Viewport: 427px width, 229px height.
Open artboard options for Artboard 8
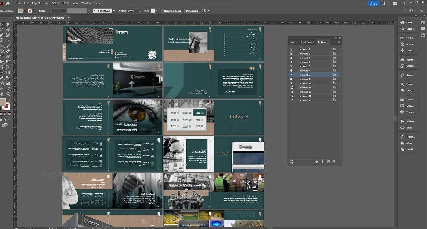[334, 75]
